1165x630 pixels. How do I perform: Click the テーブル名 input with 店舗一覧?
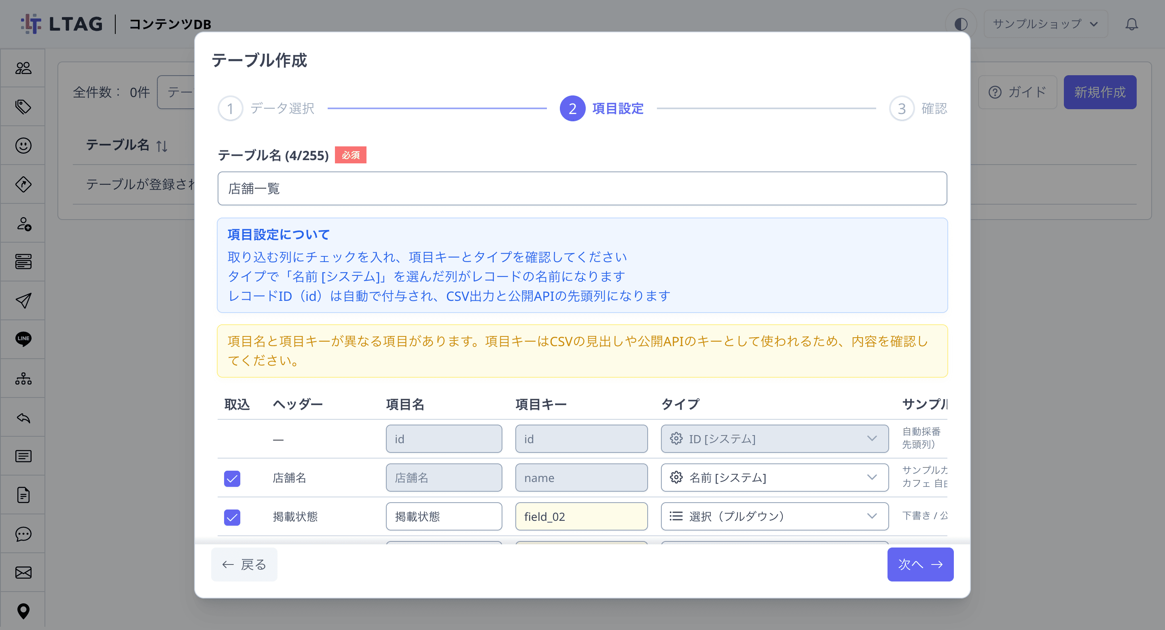tap(582, 188)
